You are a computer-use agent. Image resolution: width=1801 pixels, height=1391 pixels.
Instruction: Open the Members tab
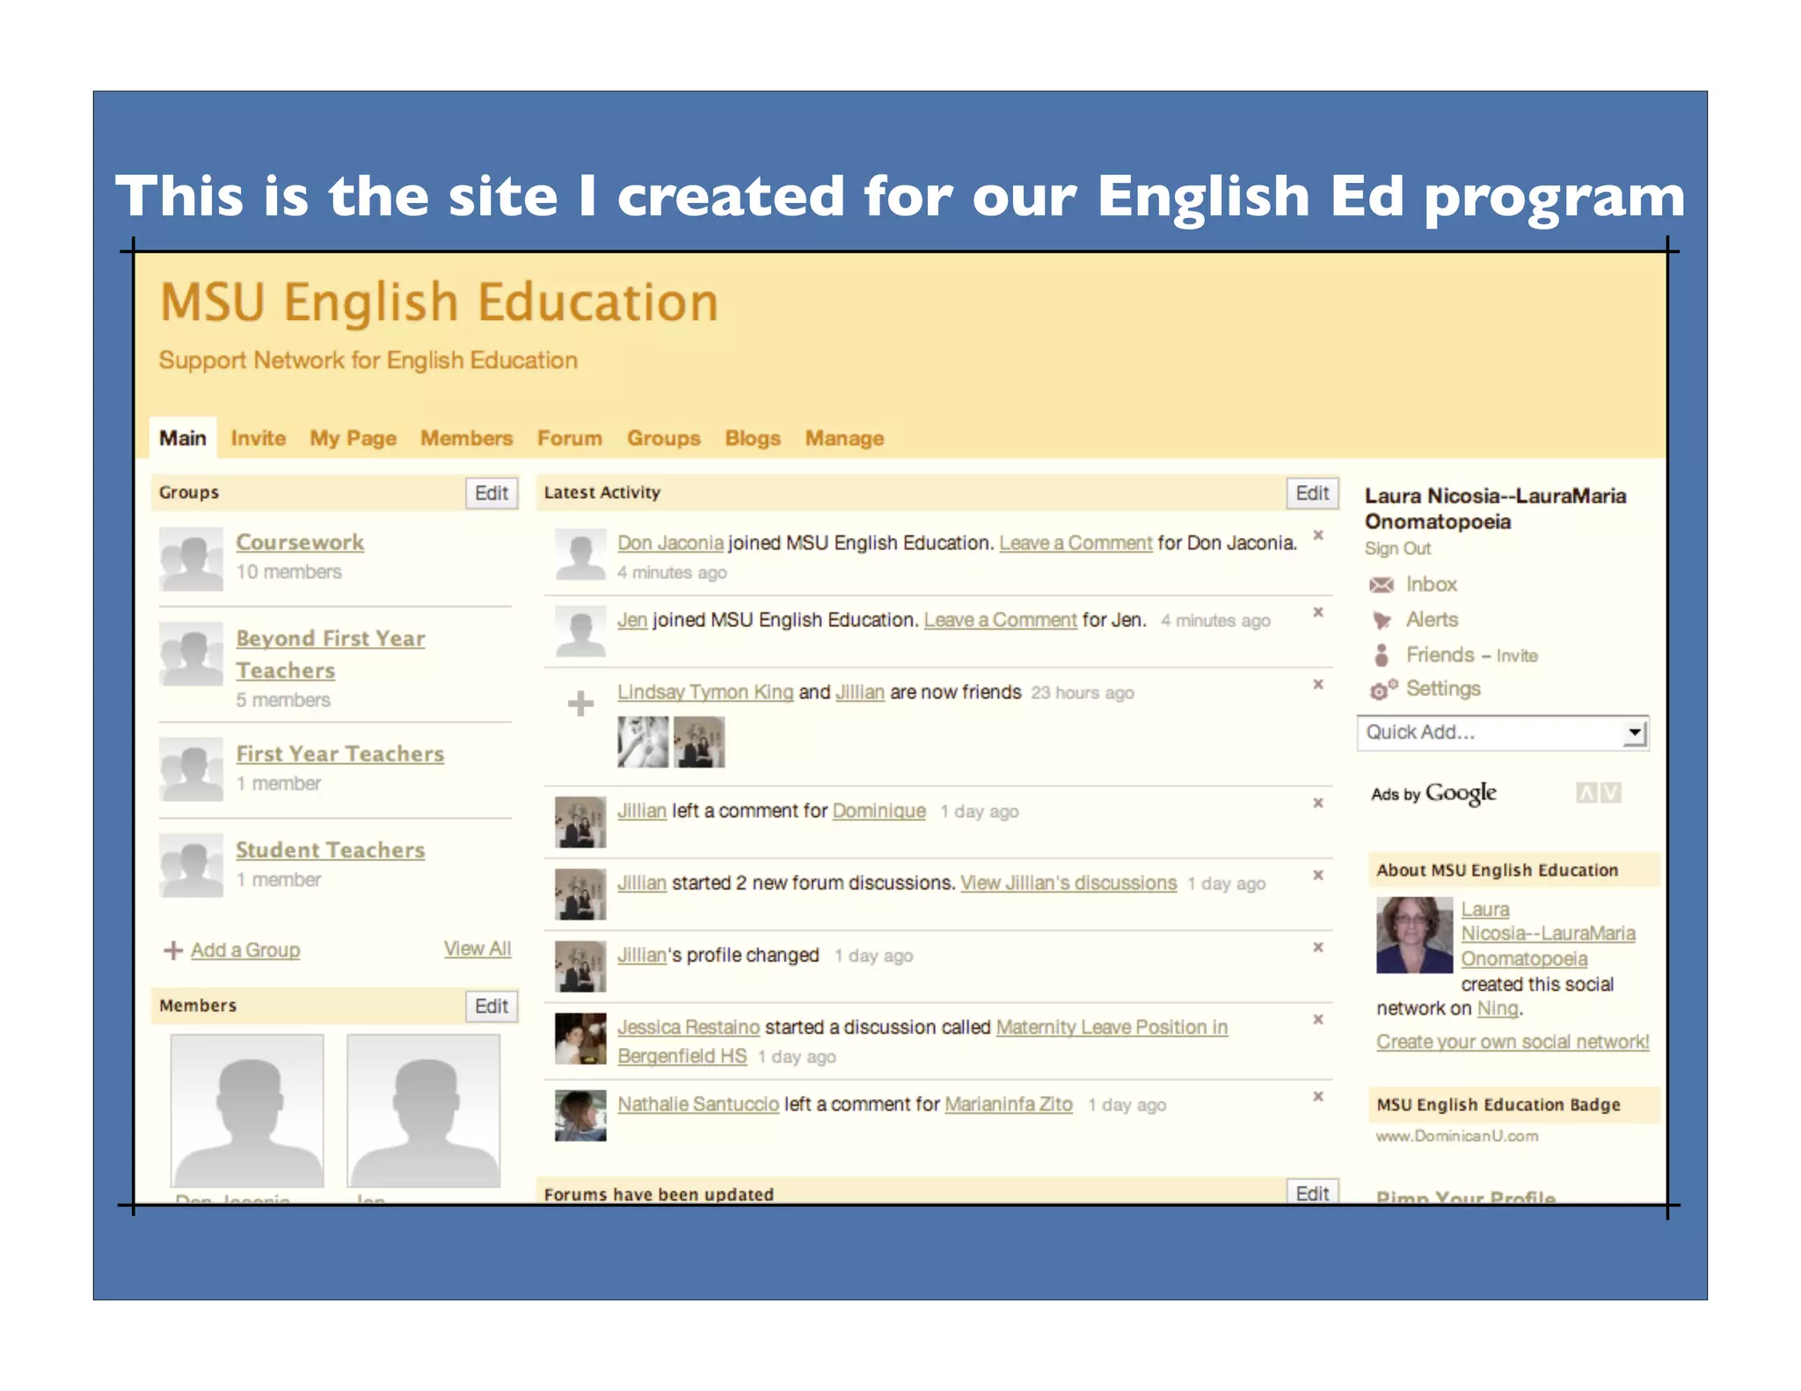pos(466,438)
